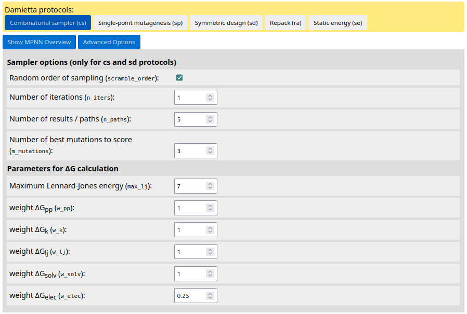Adjust the n_iters spinner arrows
467x314 pixels.
pyautogui.click(x=210, y=98)
